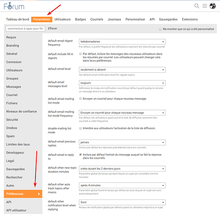Open the 'hebdomadaires' digest frequency dropdown
The height and width of the screenshot is (214, 220).
(122, 42)
